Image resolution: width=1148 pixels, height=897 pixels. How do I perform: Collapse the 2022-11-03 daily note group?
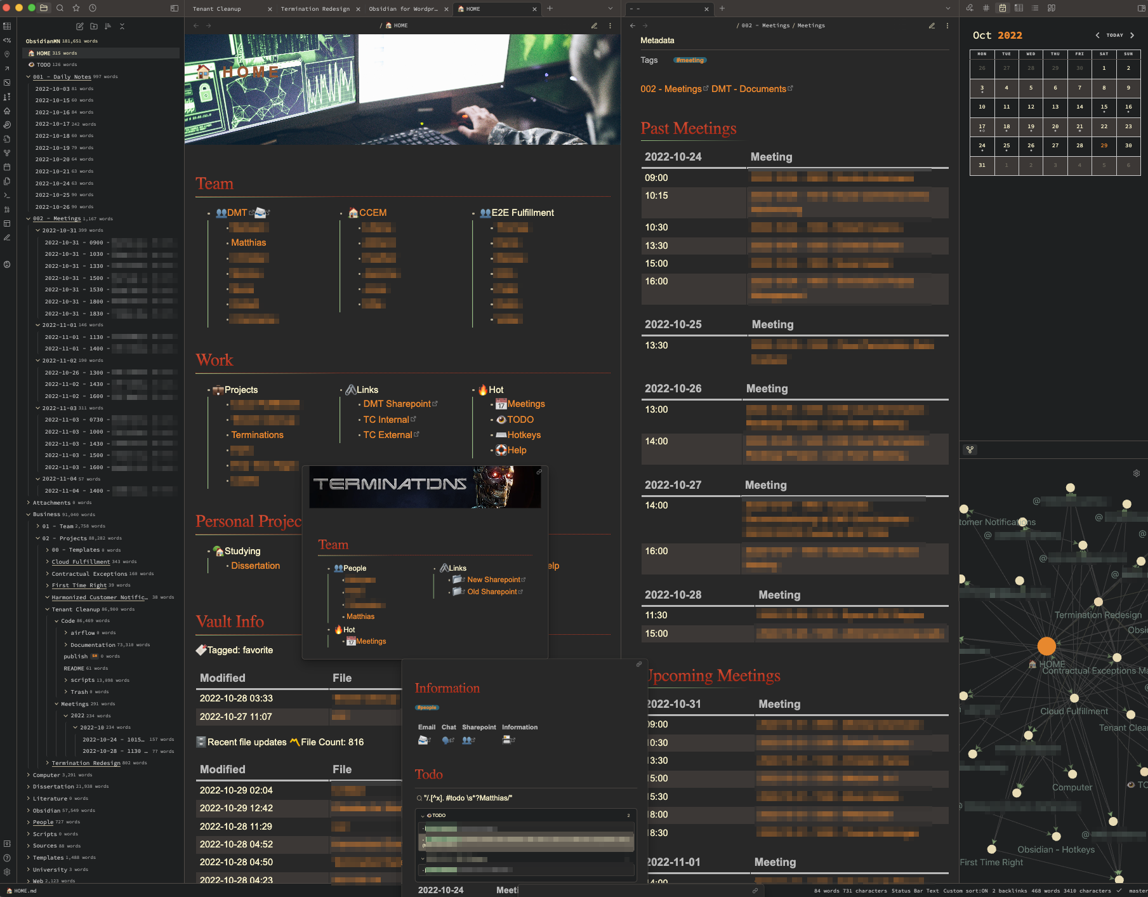coord(37,408)
